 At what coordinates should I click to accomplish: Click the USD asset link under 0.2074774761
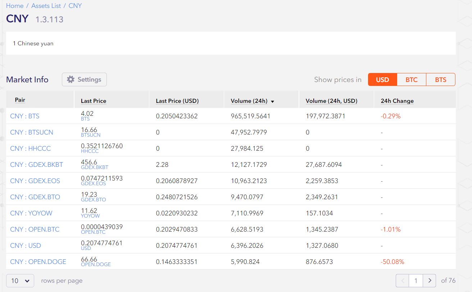[86, 248]
